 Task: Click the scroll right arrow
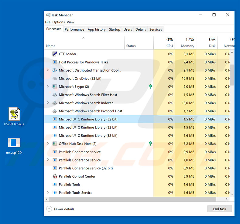pyautogui.click(x=227, y=199)
